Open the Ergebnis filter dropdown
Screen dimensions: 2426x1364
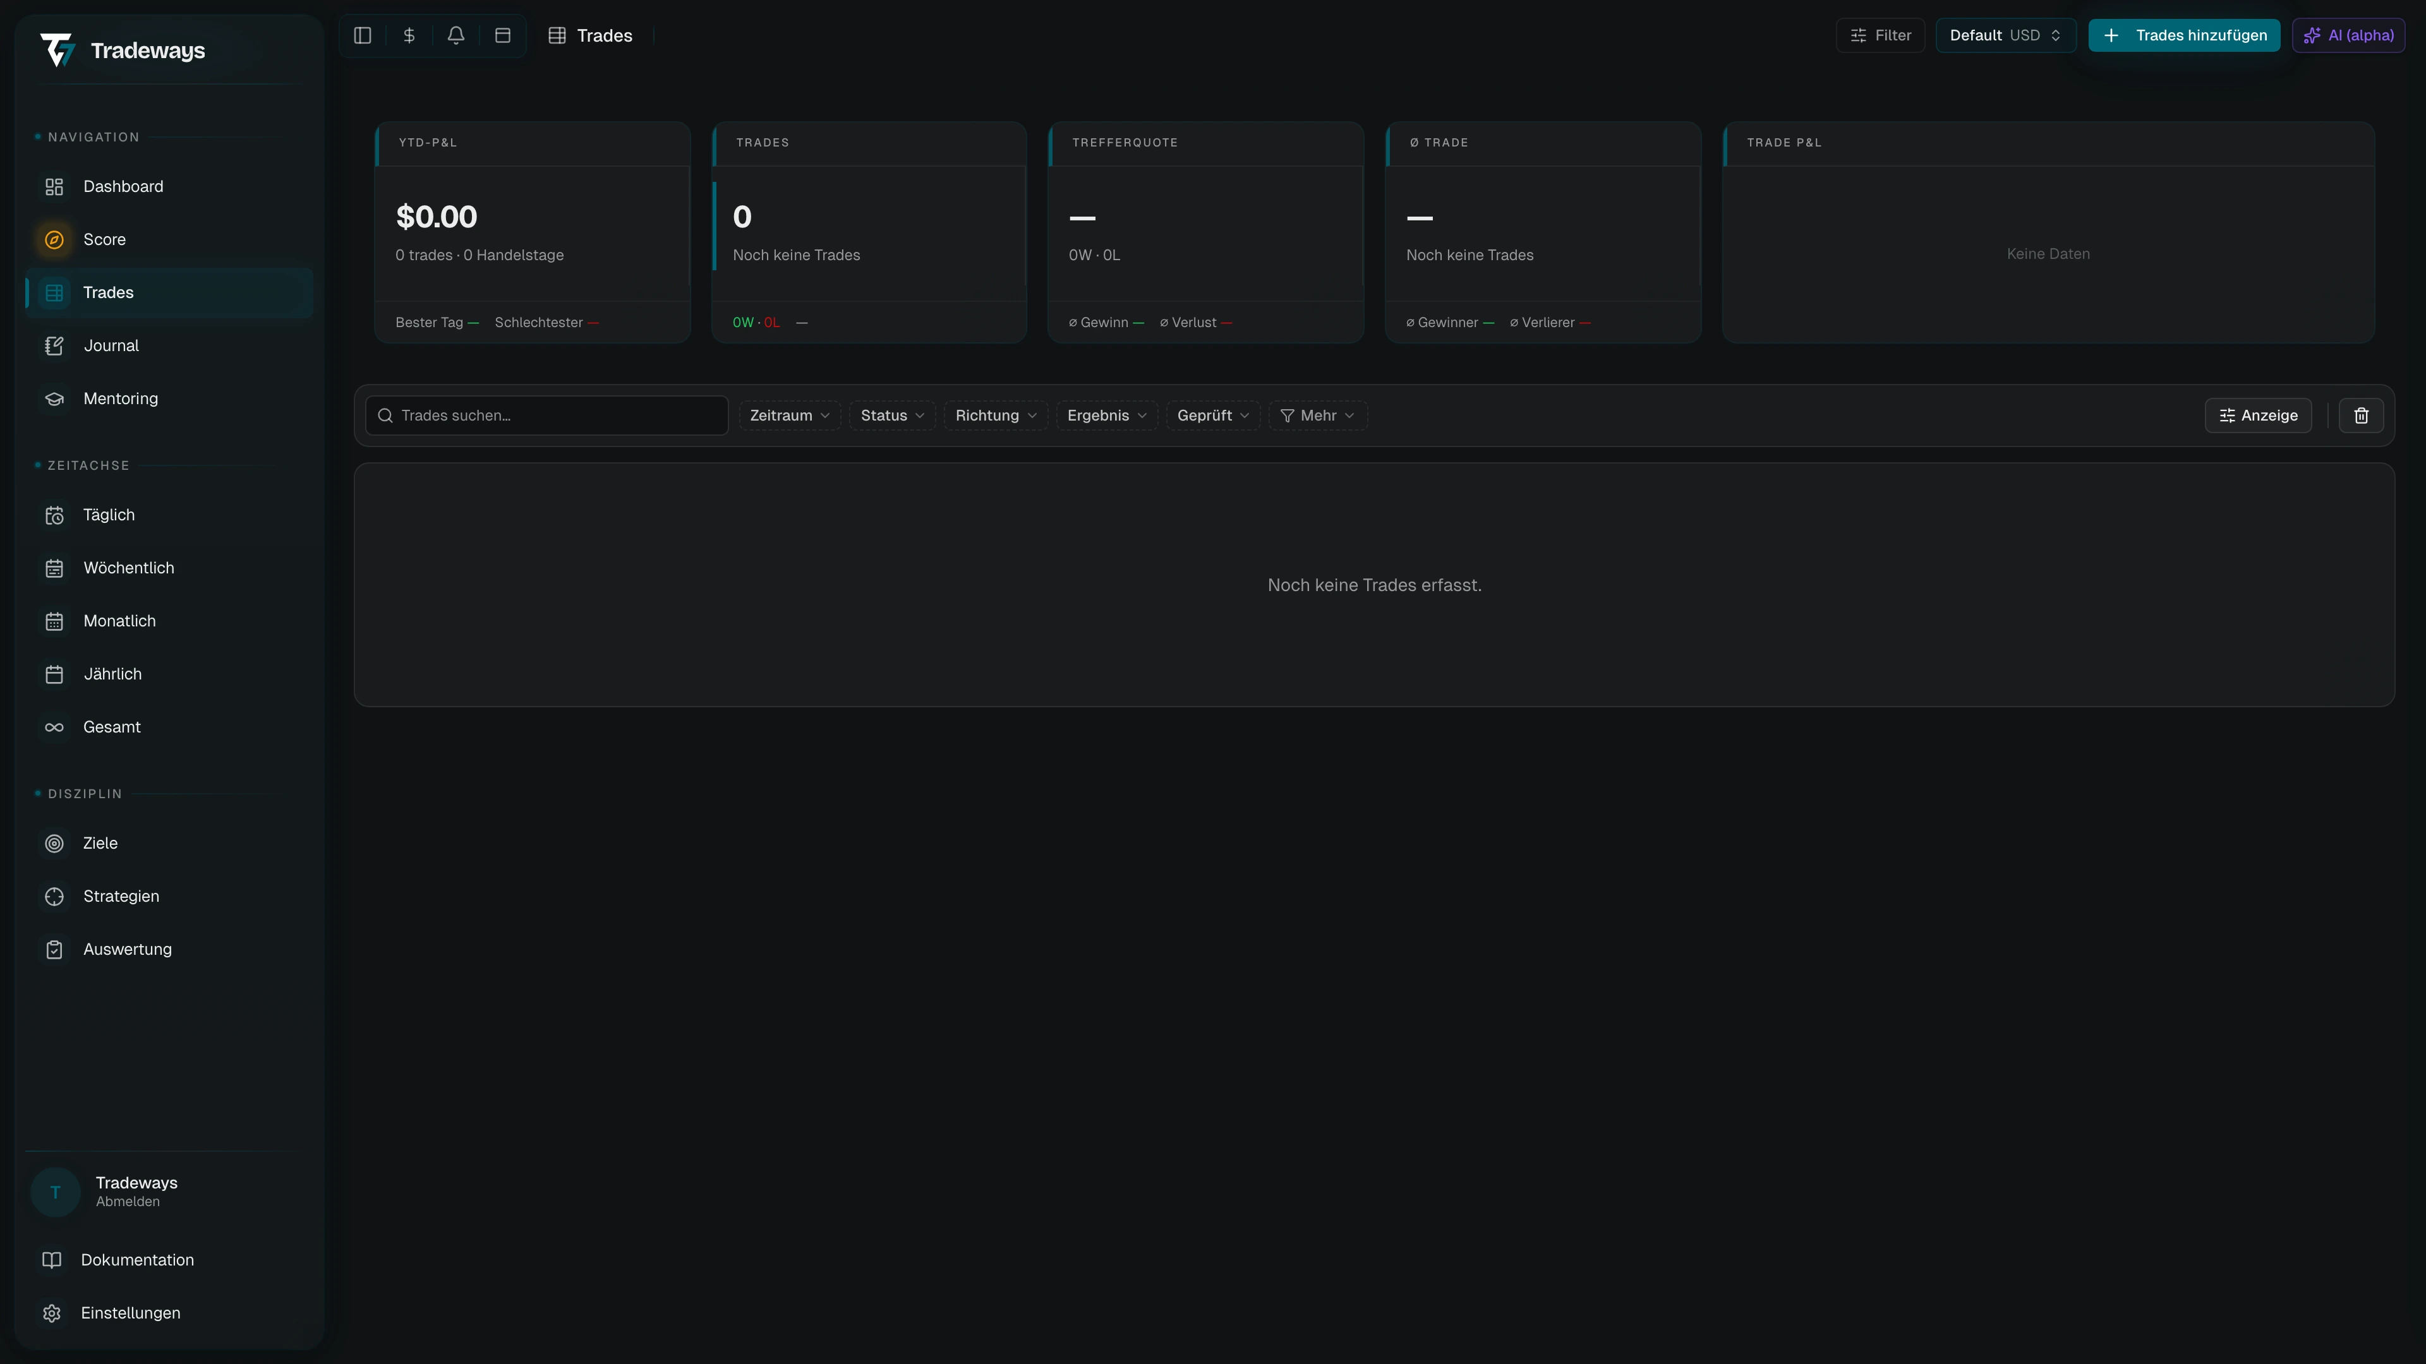[x=1107, y=415]
